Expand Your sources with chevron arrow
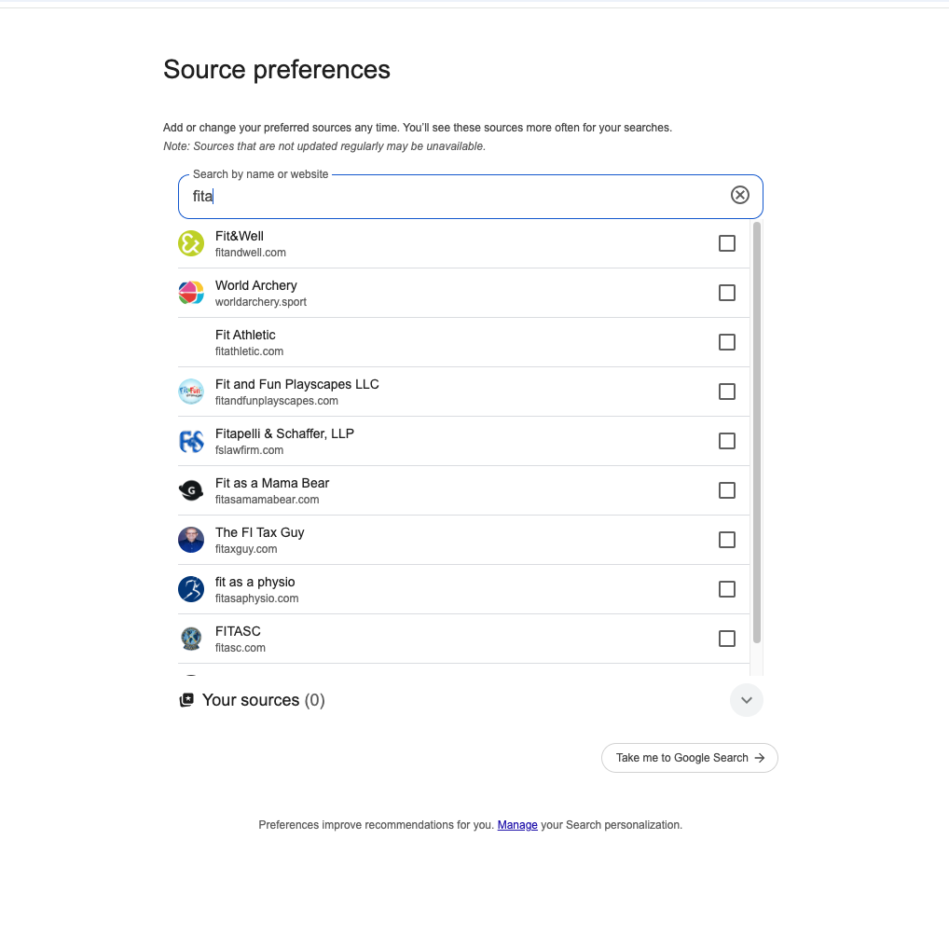This screenshot has height=949, width=949. (x=746, y=700)
